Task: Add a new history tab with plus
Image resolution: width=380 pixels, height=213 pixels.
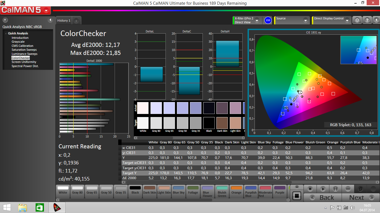Action: (76, 21)
